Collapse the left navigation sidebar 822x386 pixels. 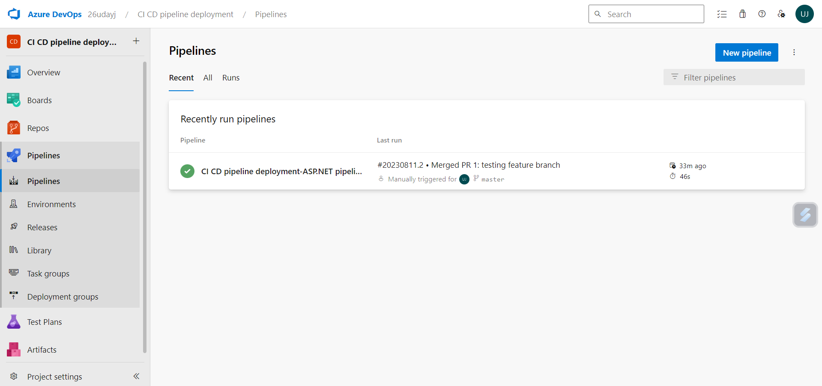click(136, 376)
